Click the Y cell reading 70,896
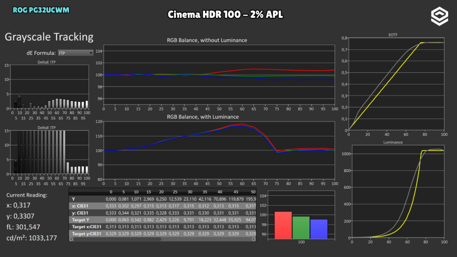The height and width of the screenshot is (257, 457). tap(220, 199)
